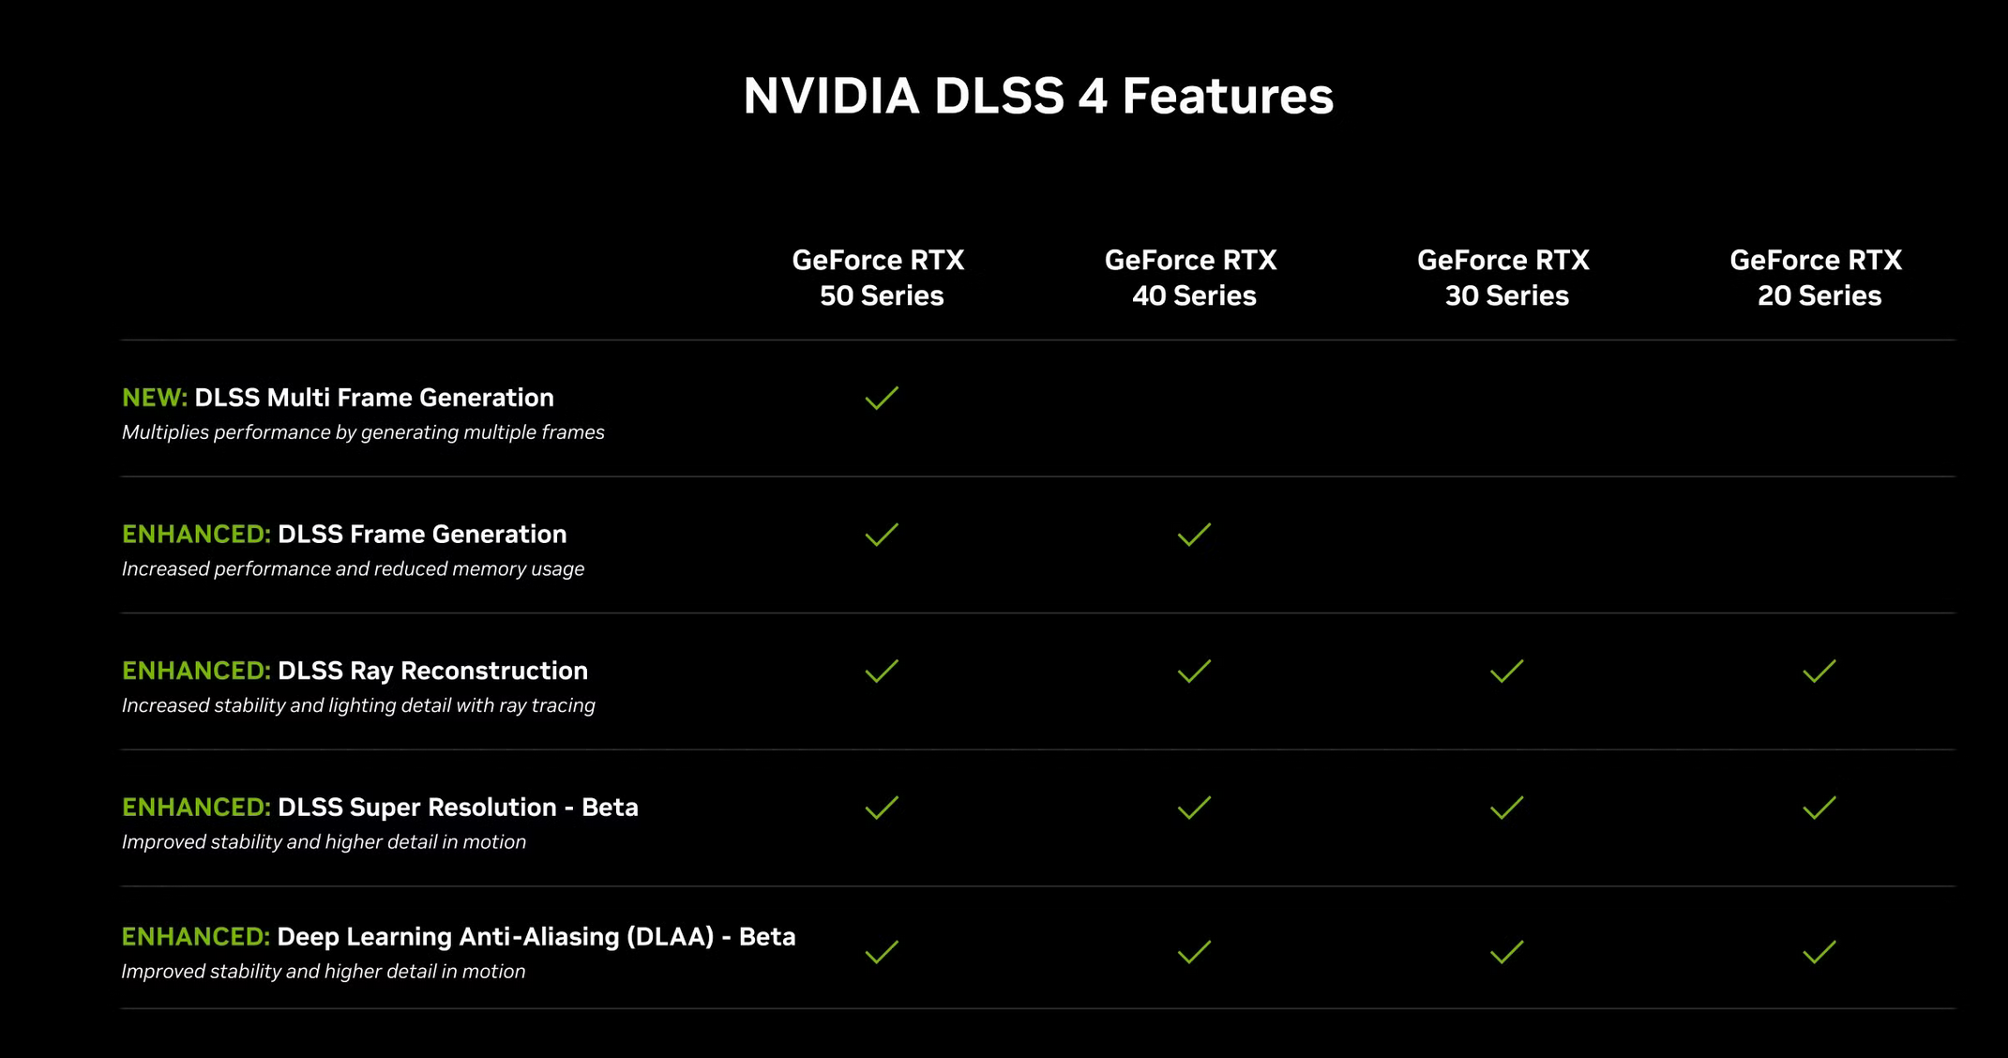Click the Super Resolution RTX 20 Series checkmark
This screenshot has width=2008, height=1058.
pos(1819,808)
